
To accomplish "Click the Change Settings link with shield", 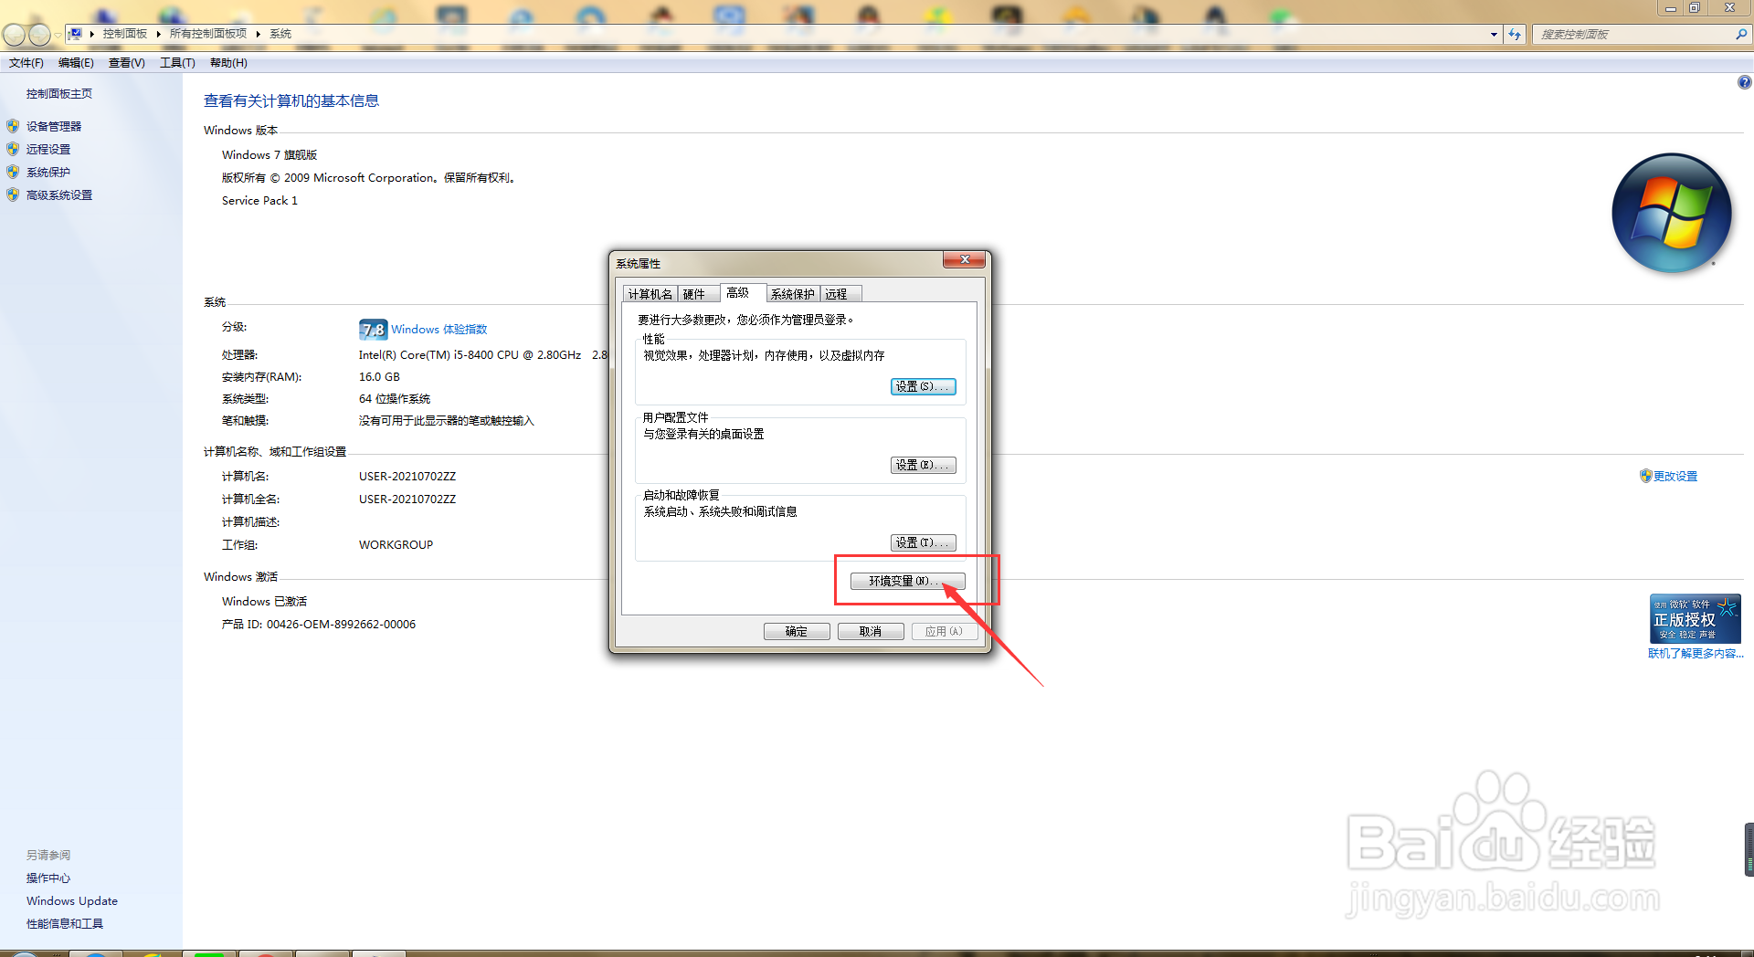I will point(1675,476).
